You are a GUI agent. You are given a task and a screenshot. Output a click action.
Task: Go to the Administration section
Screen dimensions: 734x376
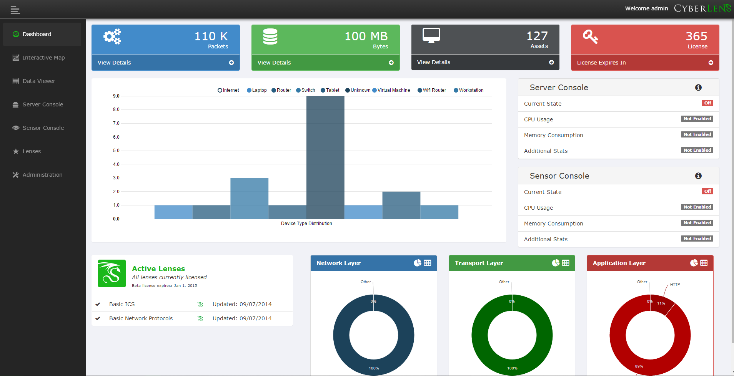click(x=42, y=174)
